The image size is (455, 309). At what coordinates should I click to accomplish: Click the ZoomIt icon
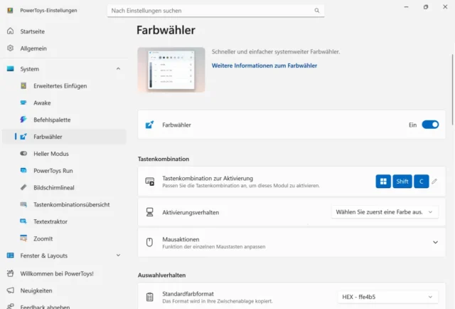click(x=23, y=239)
